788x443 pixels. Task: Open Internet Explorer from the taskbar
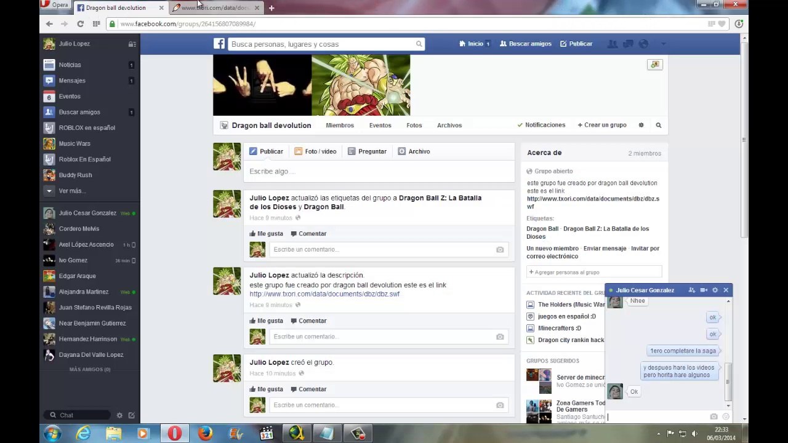point(83,434)
